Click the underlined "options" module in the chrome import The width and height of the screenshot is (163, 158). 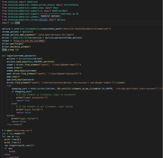43,20
